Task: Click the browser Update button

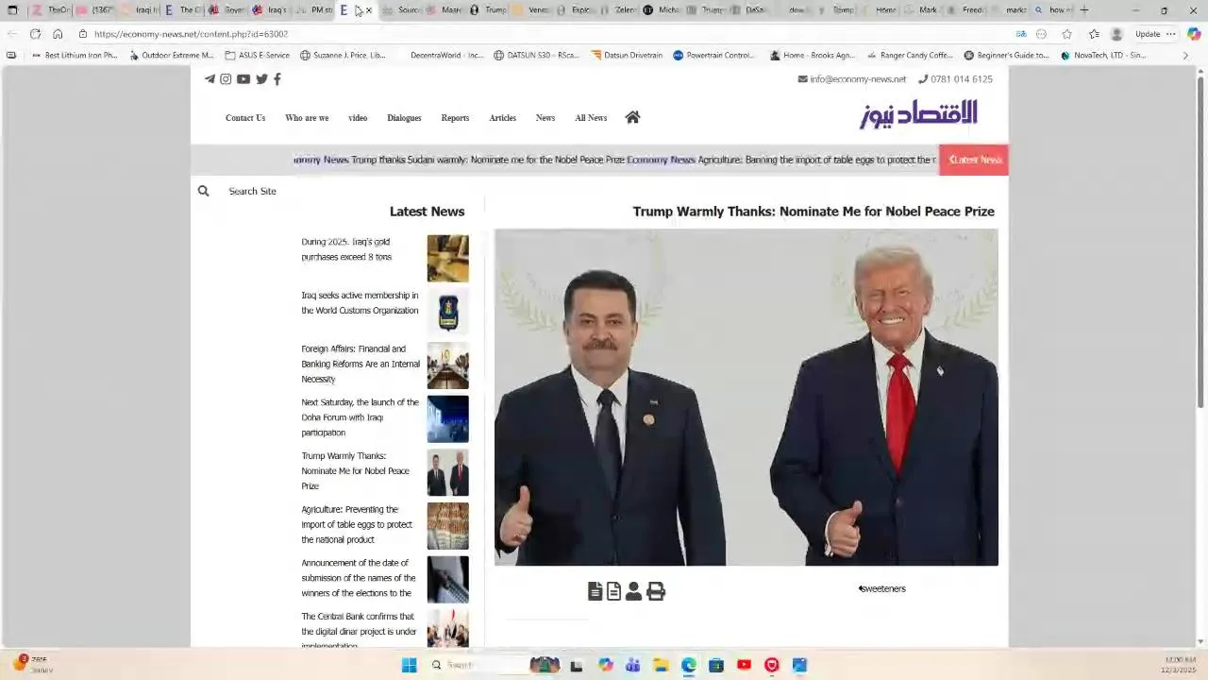Action: pyautogui.click(x=1148, y=34)
